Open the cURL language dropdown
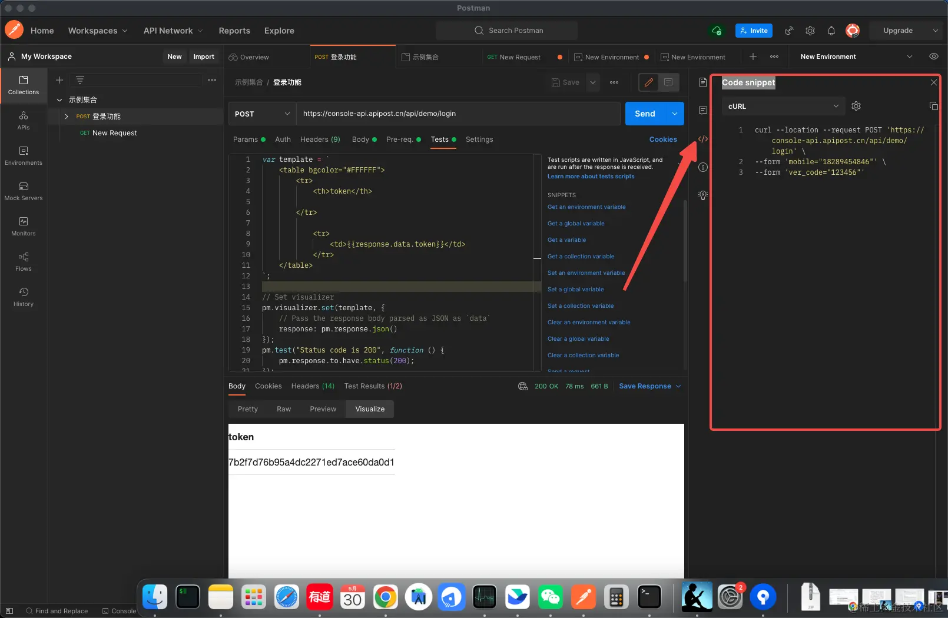Viewport: 948px width, 618px height. [783, 106]
